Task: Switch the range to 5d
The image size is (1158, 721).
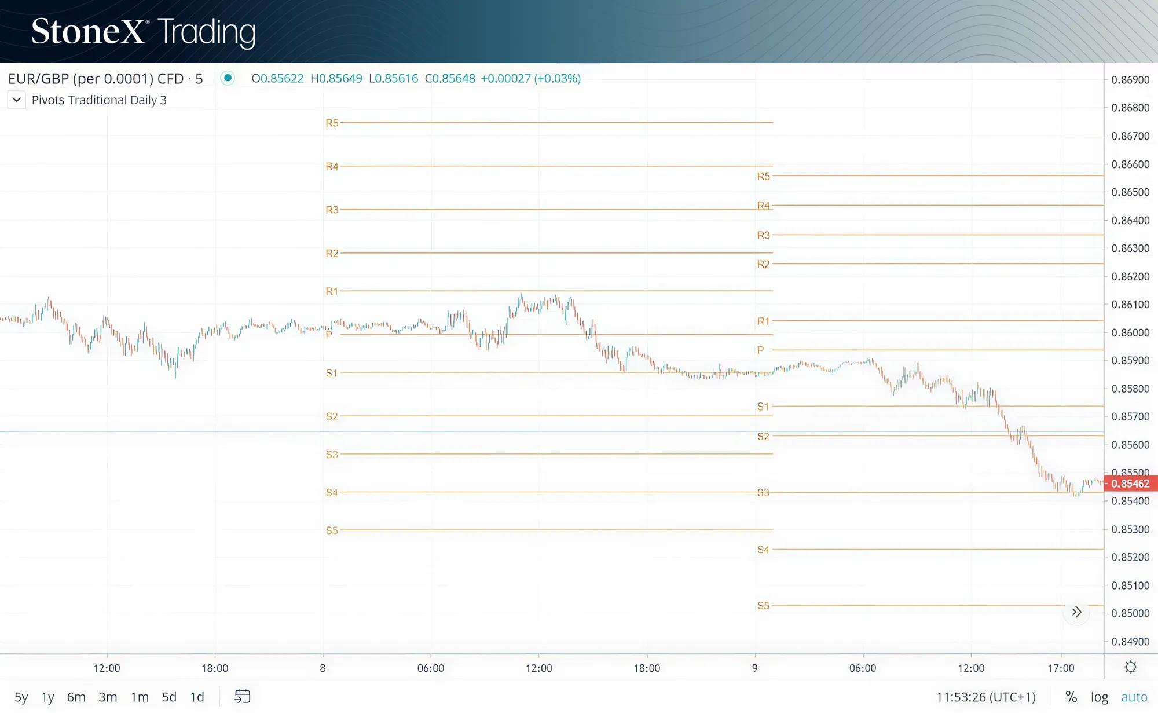Action: (x=169, y=697)
